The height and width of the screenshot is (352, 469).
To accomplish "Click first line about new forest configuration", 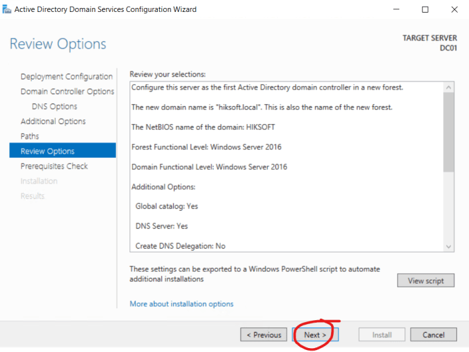I will [267, 88].
